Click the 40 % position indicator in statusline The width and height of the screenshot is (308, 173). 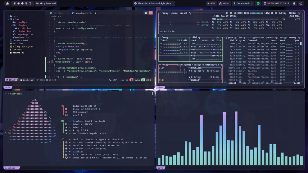click(x=146, y=80)
